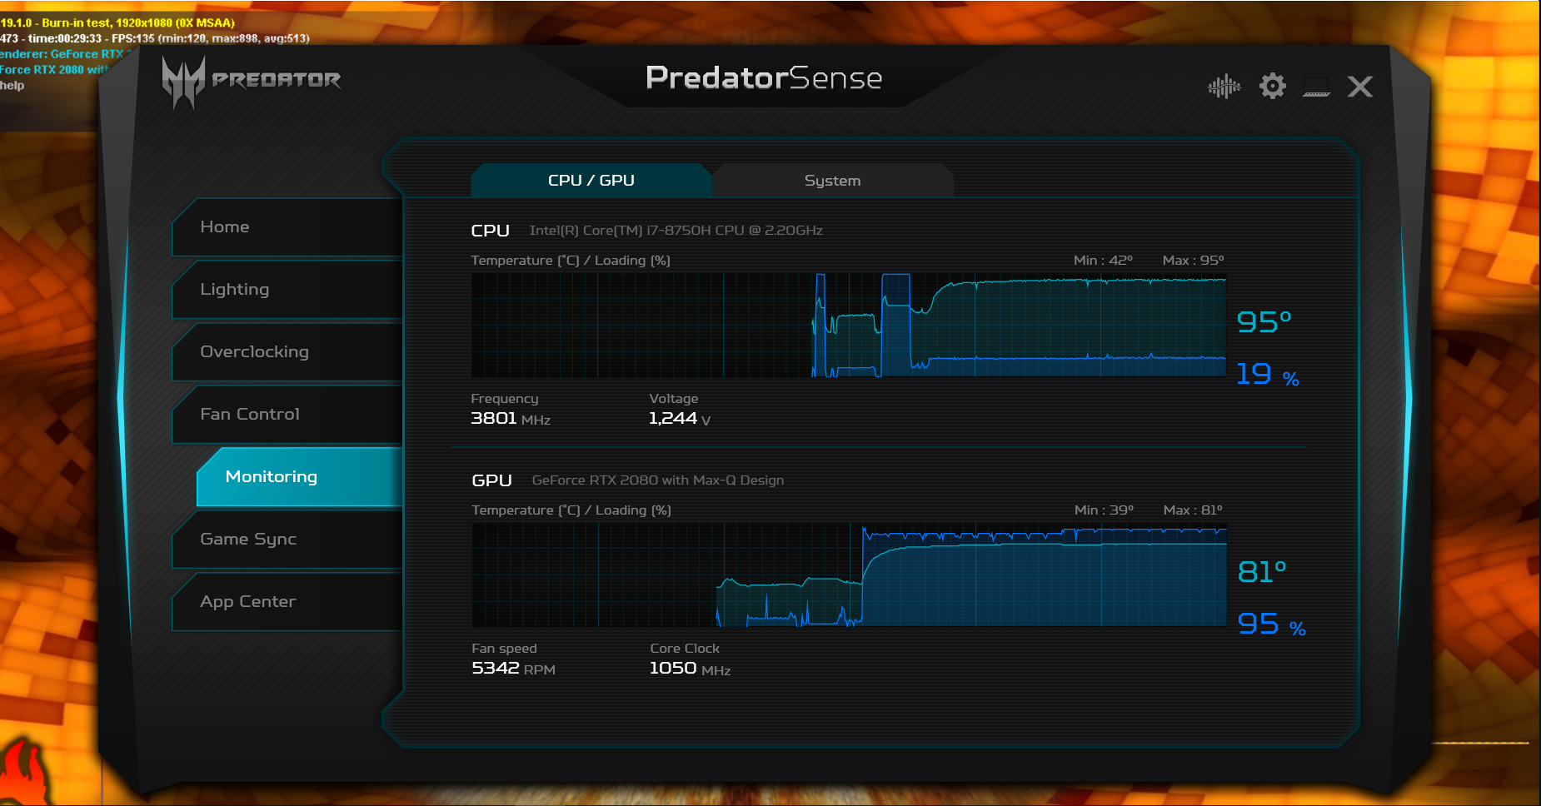Click the GeForce RTX 2080 Max-Q name
1541x806 pixels.
(x=658, y=480)
